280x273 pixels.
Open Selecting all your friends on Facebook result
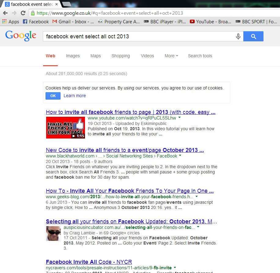(131, 222)
